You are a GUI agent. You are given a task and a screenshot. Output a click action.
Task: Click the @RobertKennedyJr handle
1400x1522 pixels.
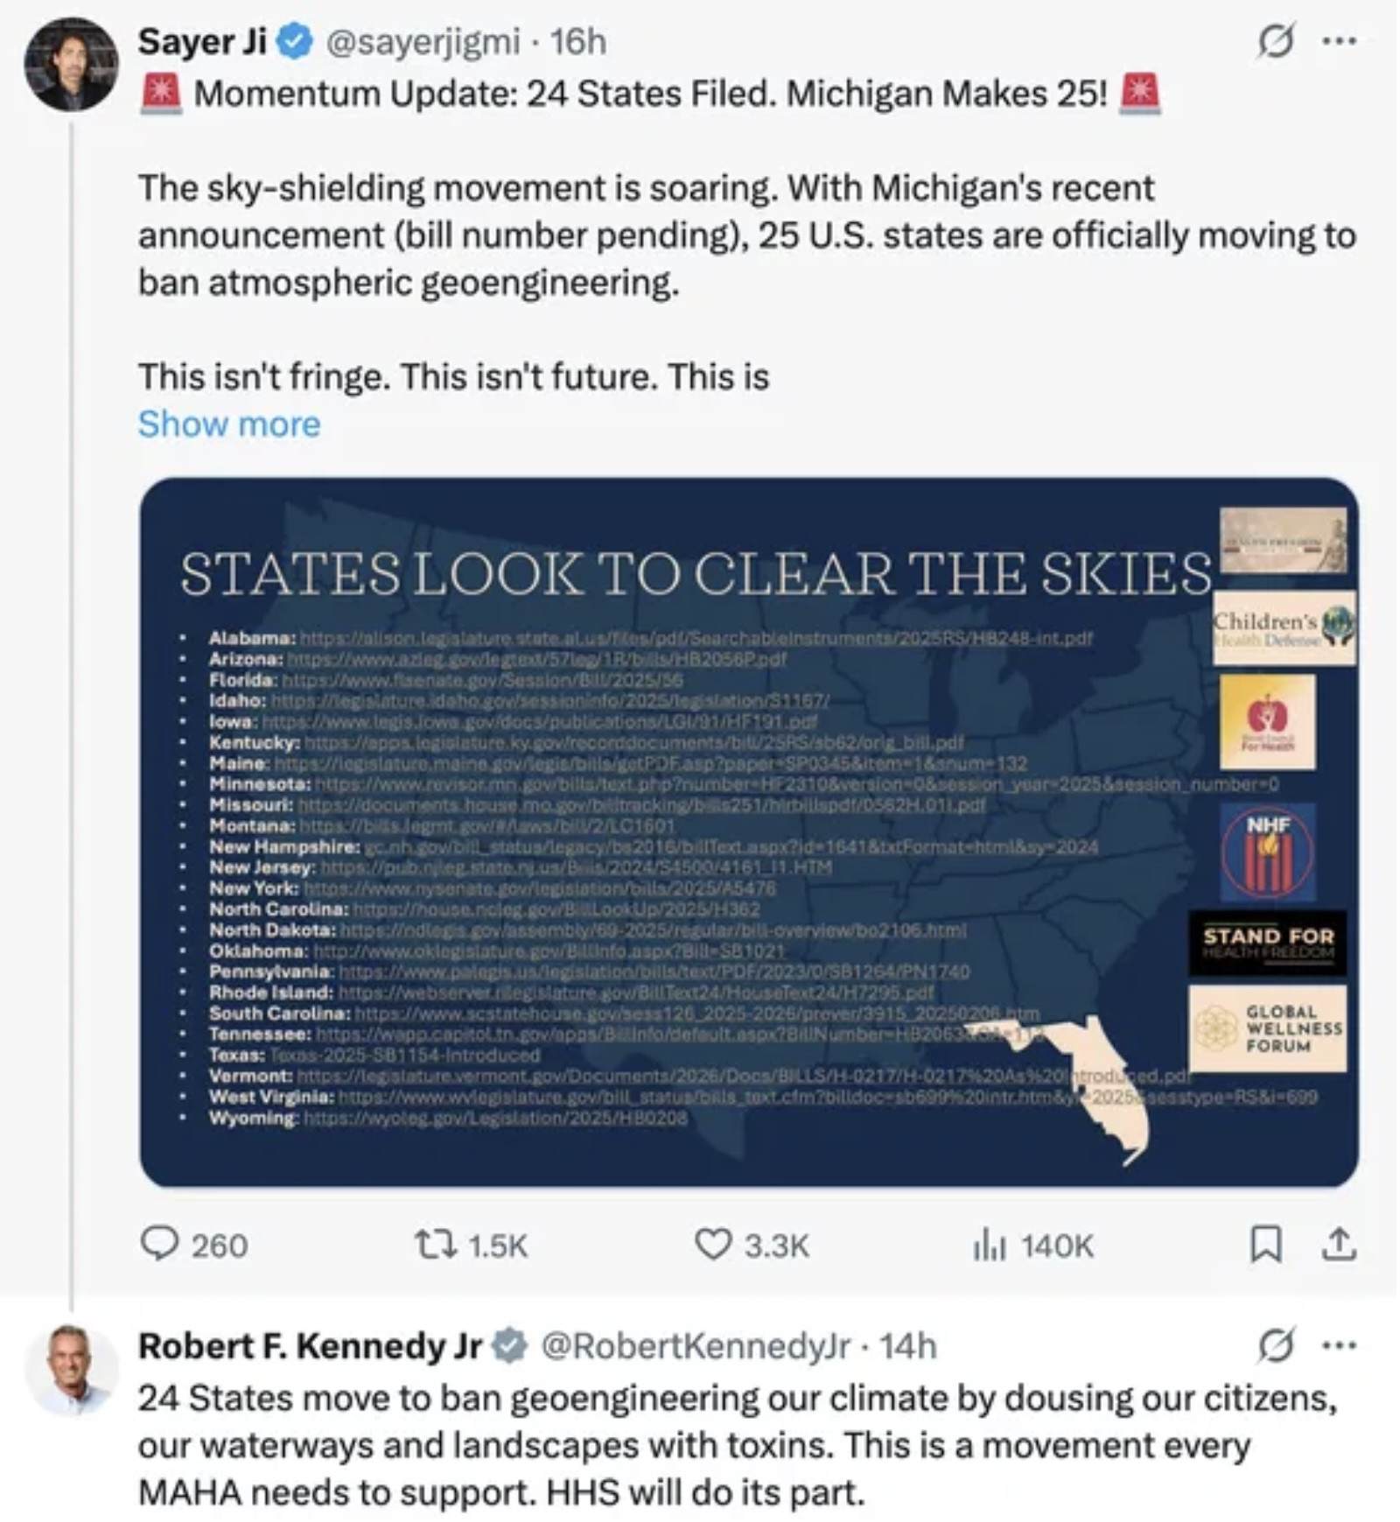point(696,1345)
